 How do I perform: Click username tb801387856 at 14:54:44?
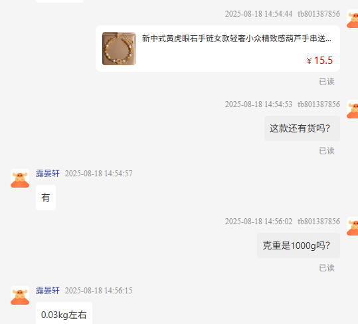click(319, 14)
